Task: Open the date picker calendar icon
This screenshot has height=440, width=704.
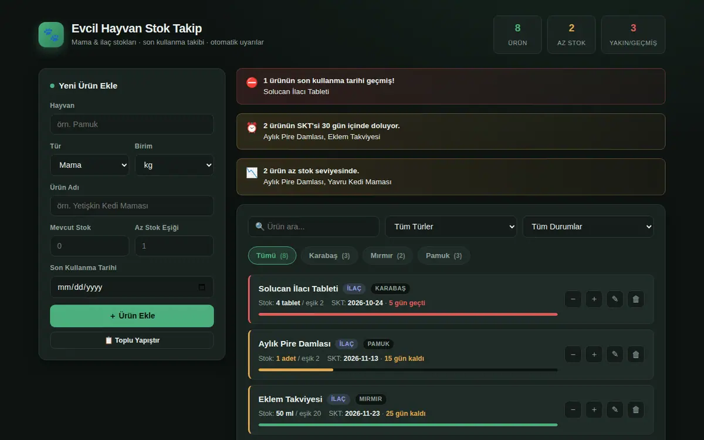Action: click(x=202, y=287)
